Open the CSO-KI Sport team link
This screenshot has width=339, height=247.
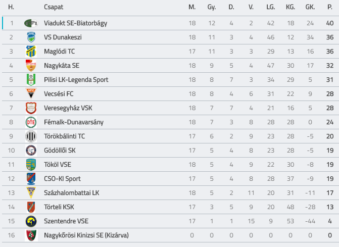coord(62,179)
